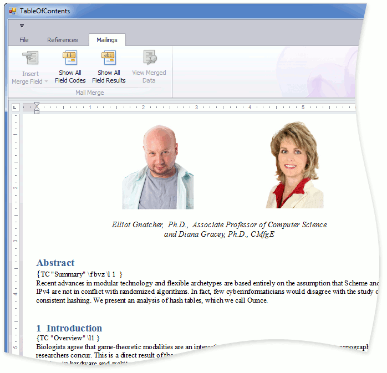Click the Mail Merge group label
Screen dimensions: 387x373
90,93
